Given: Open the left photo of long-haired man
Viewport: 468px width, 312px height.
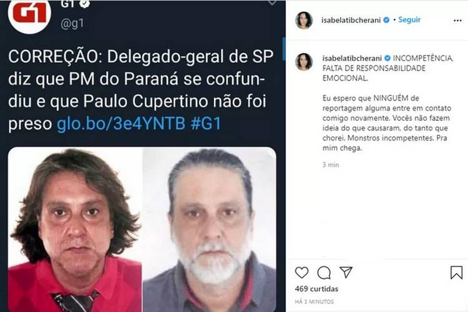Looking at the screenshot, I should pyautogui.click(x=75, y=229).
